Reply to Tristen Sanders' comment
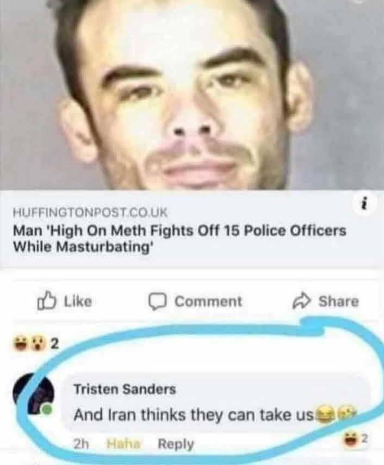 (176, 444)
